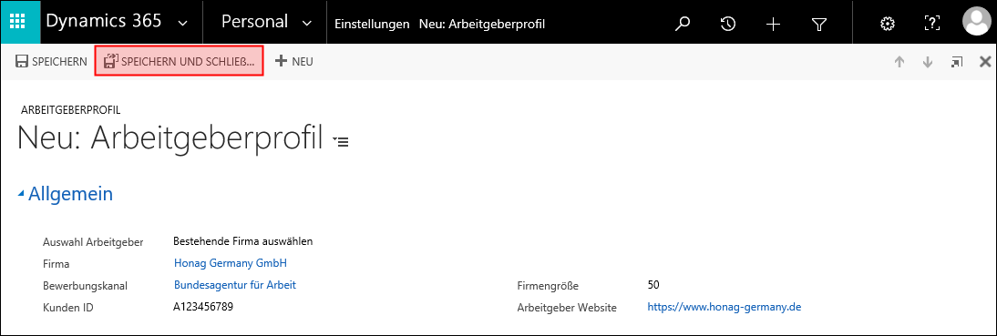Open the app launcher waffle icon
Screen dimensions: 997x336
pyautogui.click(x=18, y=23)
